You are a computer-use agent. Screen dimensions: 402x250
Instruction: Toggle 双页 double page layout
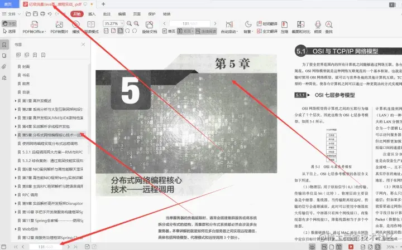pos(185,31)
